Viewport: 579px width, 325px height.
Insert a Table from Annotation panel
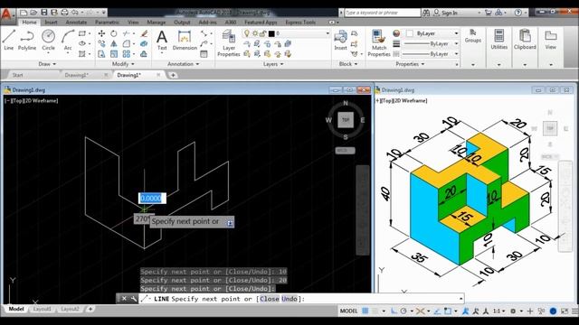point(204,54)
